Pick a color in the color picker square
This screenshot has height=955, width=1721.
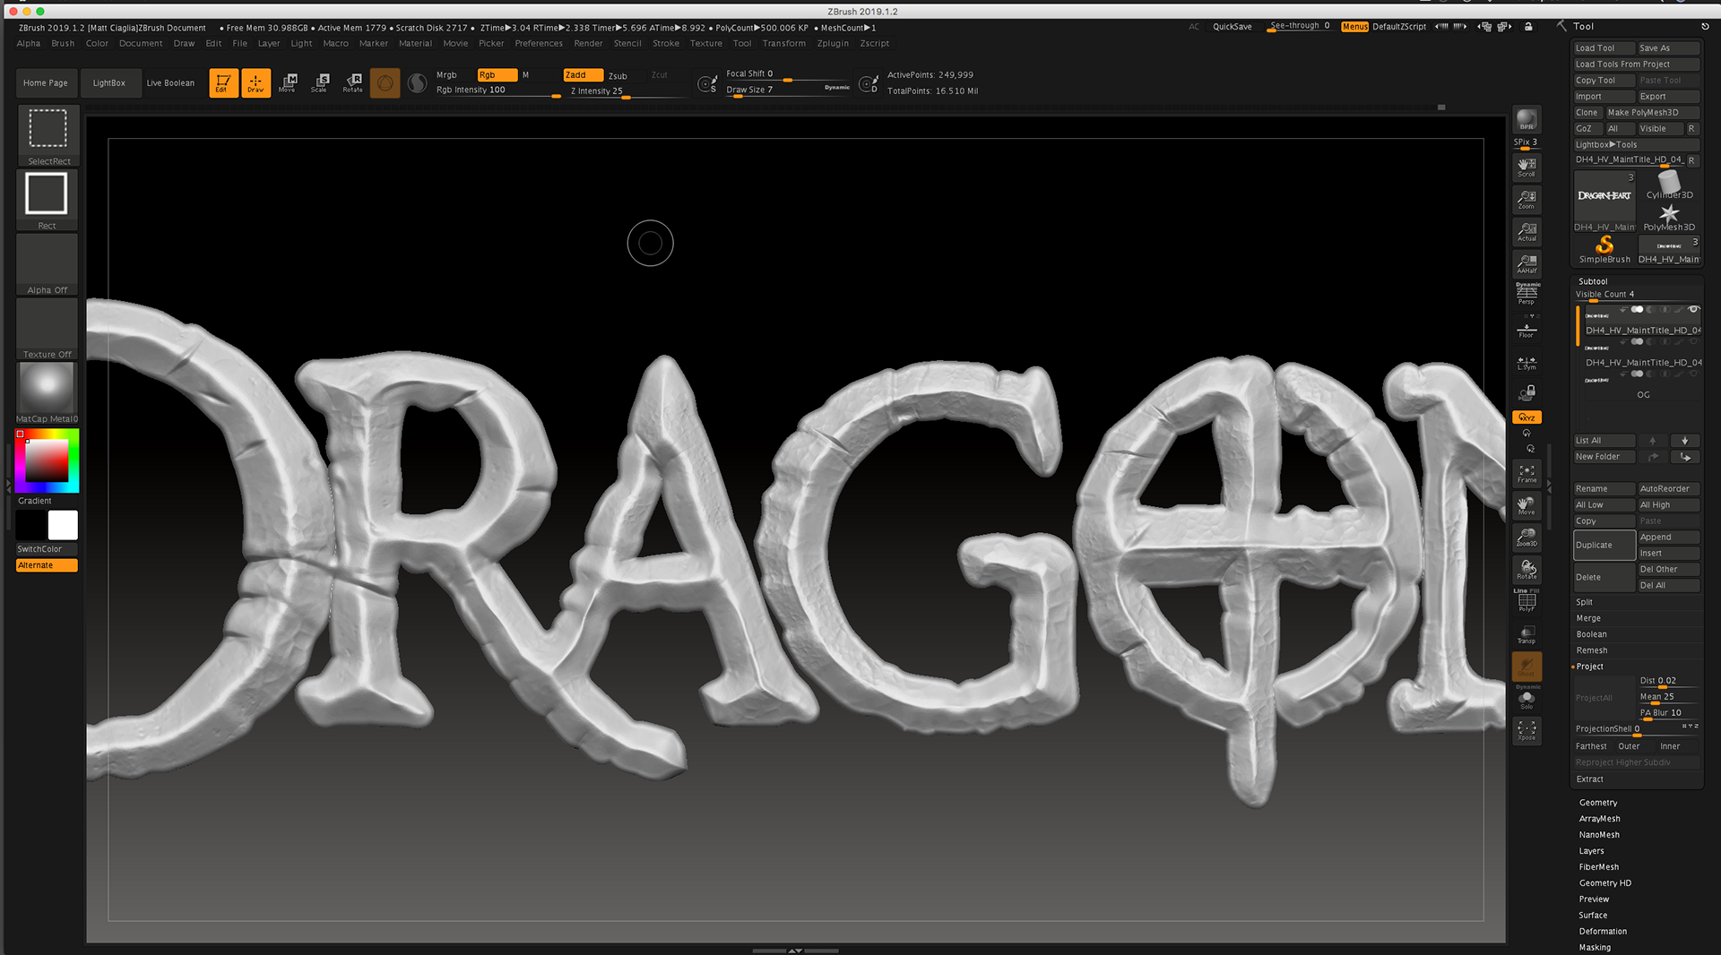[x=47, y=460]
